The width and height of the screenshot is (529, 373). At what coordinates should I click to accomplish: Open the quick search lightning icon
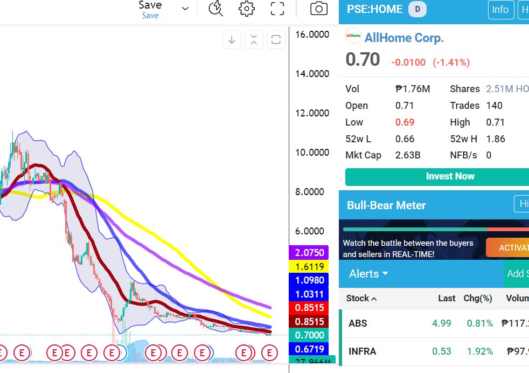215,9
